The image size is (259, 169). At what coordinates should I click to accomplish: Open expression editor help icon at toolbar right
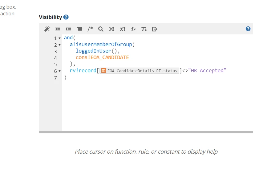pyautogui.click(x=248, y=29)
